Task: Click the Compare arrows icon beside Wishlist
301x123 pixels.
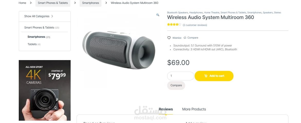Action: tap(185, 38)
